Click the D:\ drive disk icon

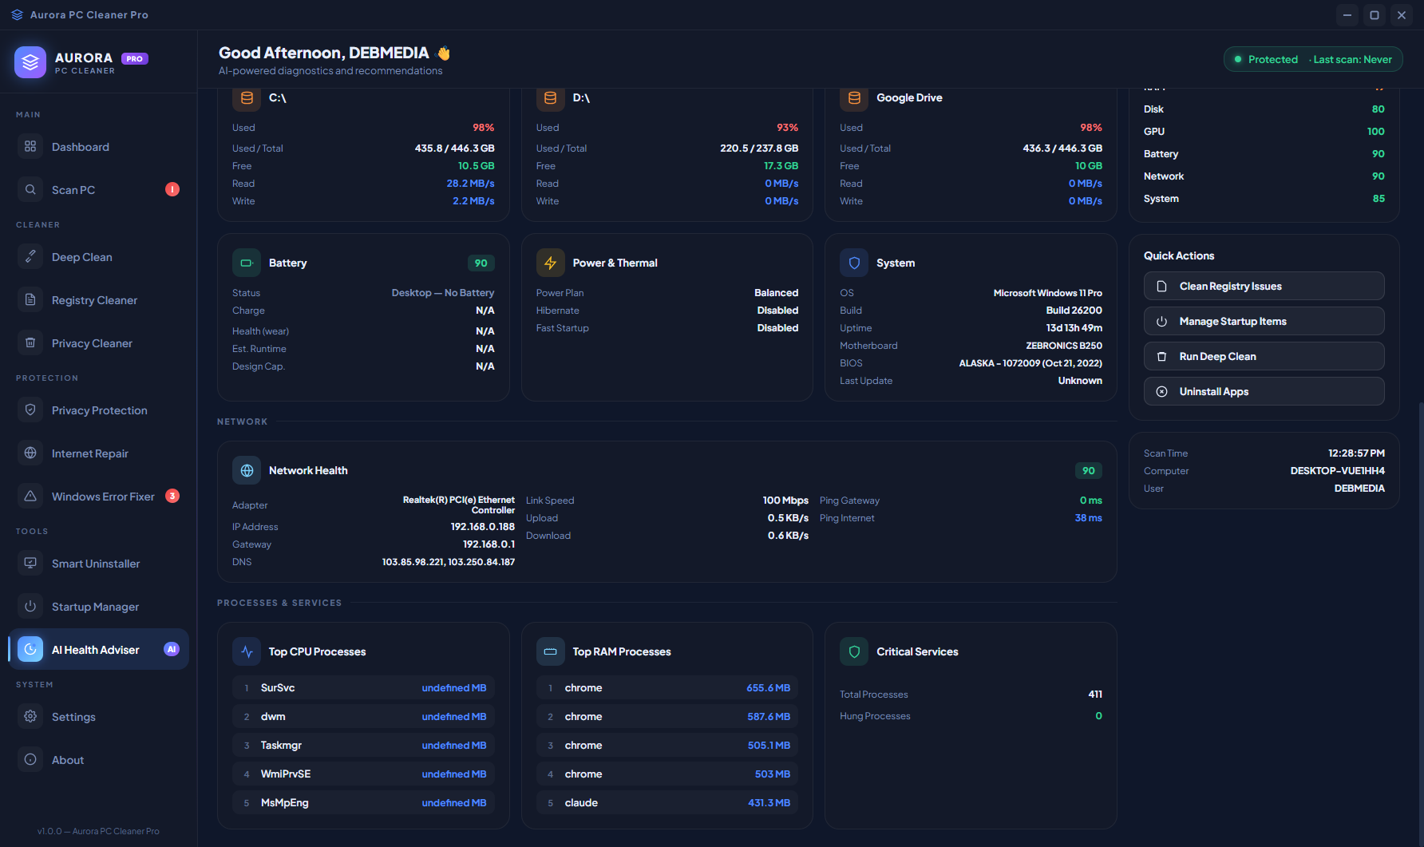click(550, 98)
